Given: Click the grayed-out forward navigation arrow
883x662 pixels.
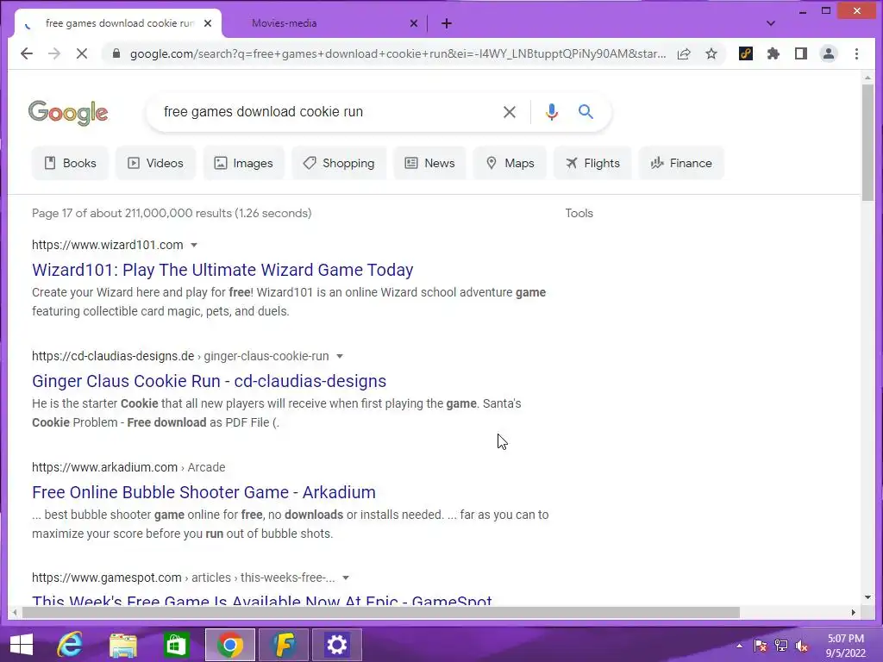Looking at the screenshot, I should pos(54,53).
